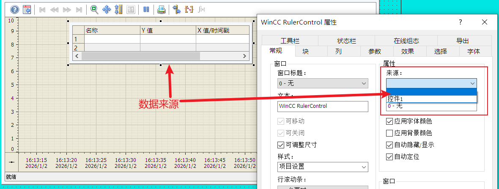Toggle the 可移动 checkbox

pyautogui.click(x=281, y=121)
